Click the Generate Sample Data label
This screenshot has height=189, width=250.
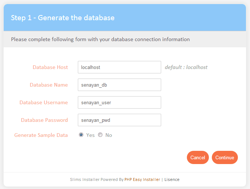pos(41,135)
